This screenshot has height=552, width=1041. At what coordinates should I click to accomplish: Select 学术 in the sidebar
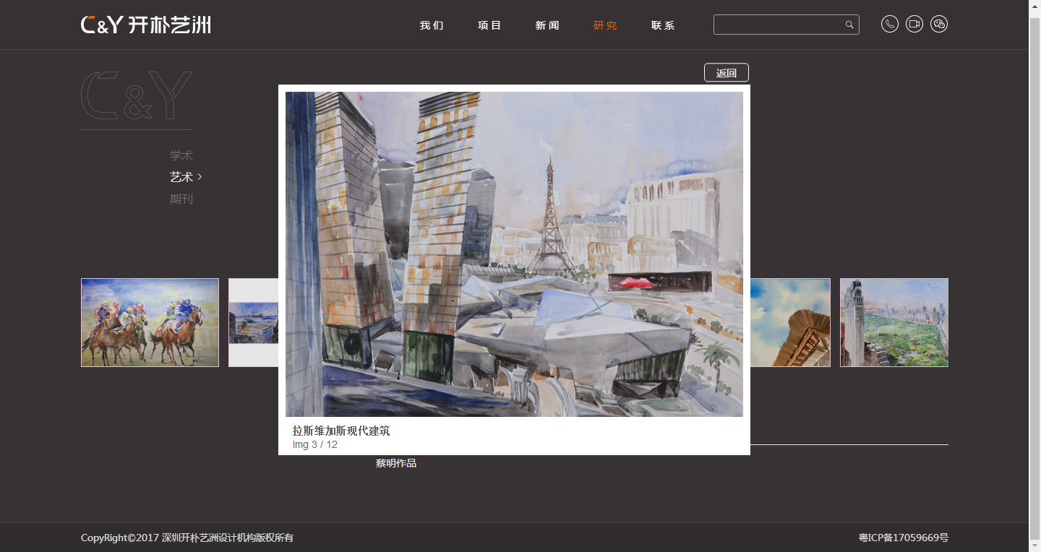point(181,155)
